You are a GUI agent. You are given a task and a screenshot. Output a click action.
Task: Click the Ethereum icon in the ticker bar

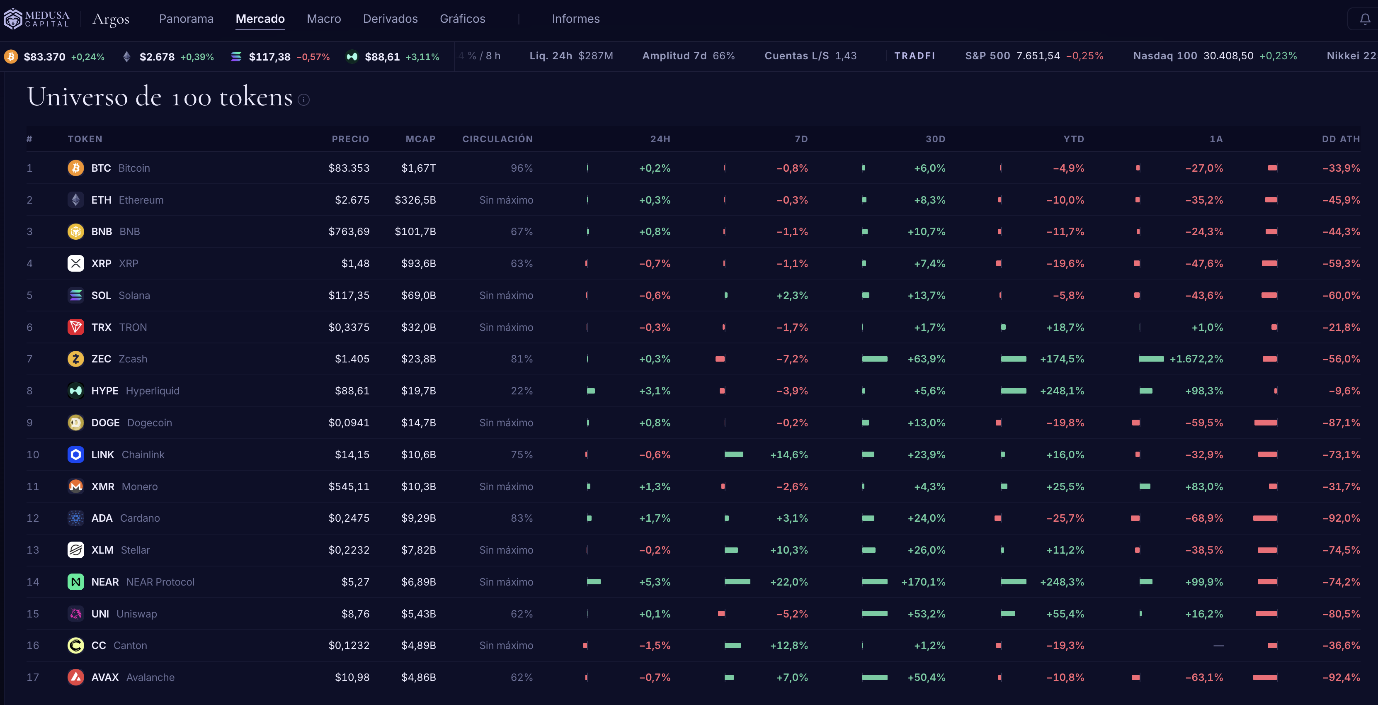tap(127, 56)
